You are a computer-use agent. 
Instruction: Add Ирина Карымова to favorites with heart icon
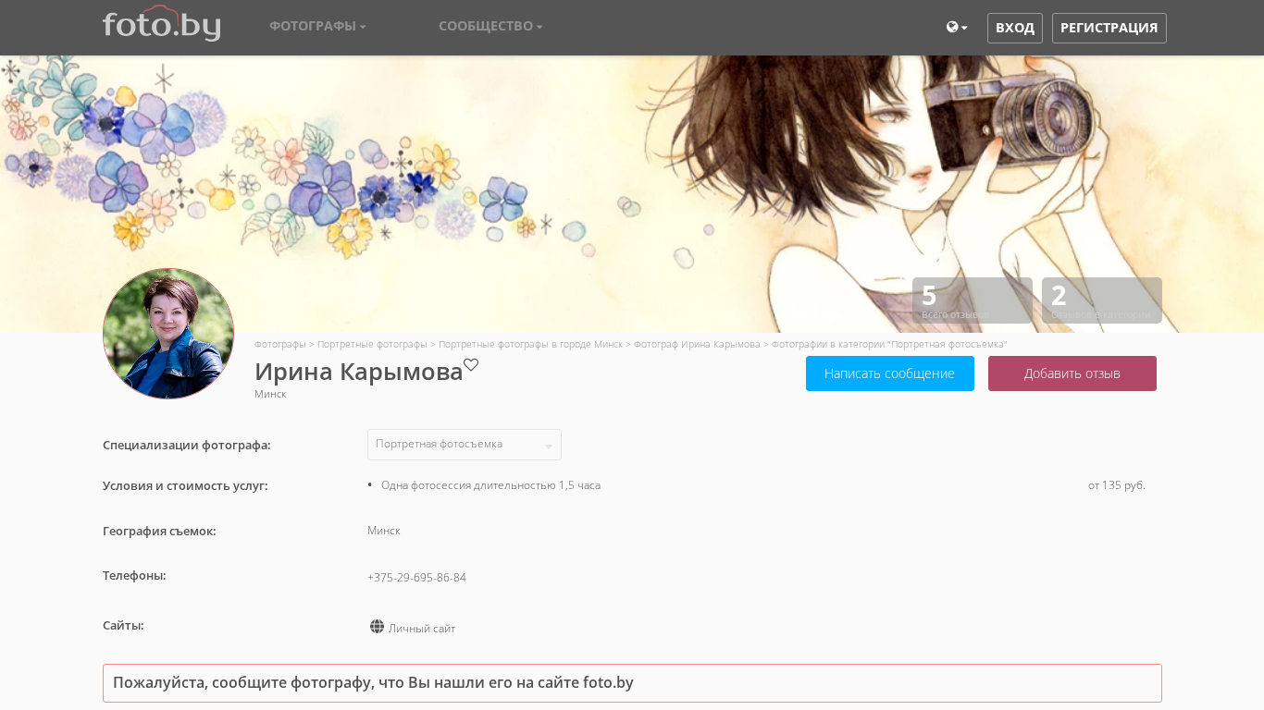pos(471,364)
